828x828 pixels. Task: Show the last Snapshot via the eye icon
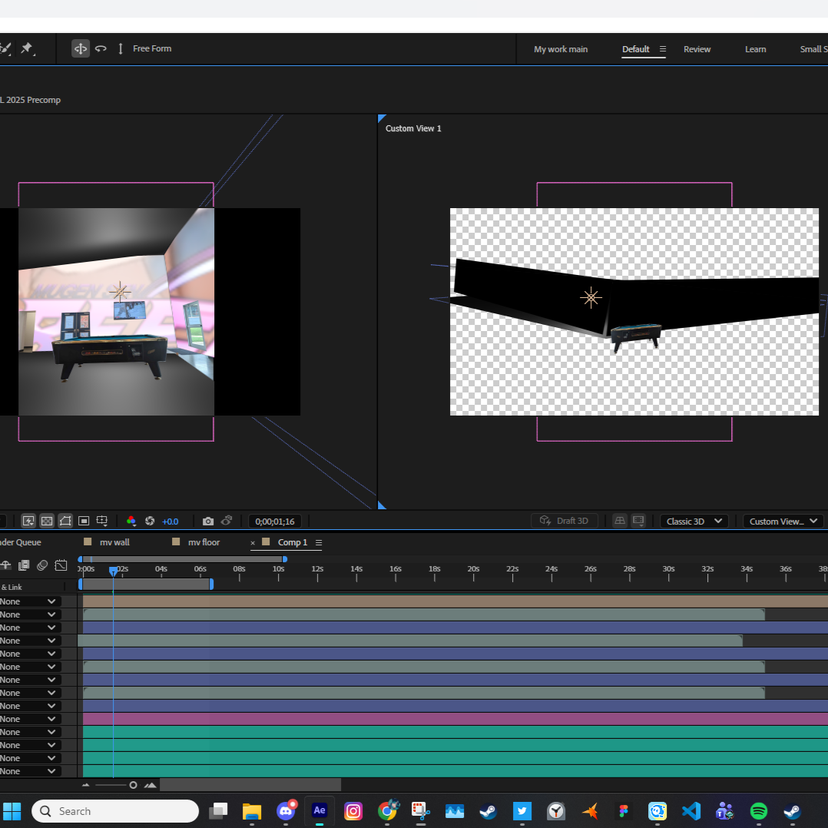click(227, 521)
